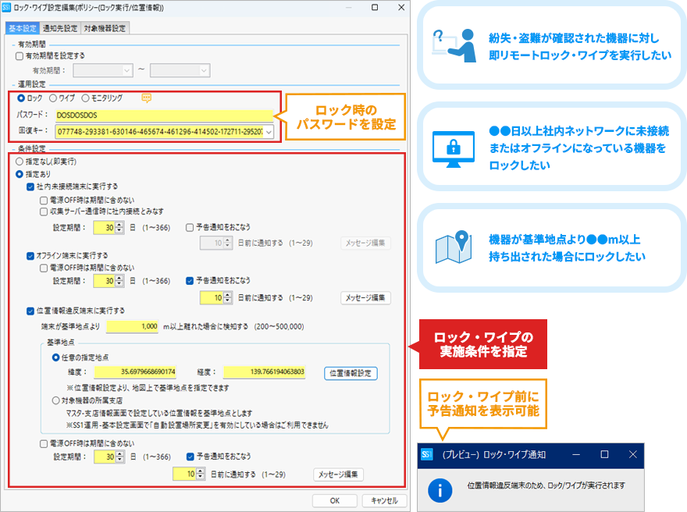Switch to the 通知先設定 tab

[x=60, y=29]
